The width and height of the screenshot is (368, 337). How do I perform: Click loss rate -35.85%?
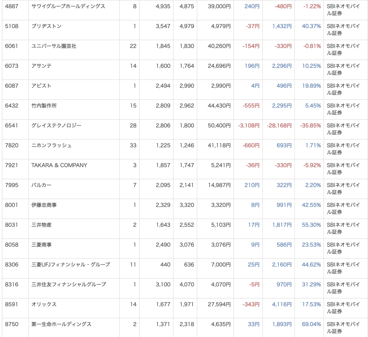[310, 125]
